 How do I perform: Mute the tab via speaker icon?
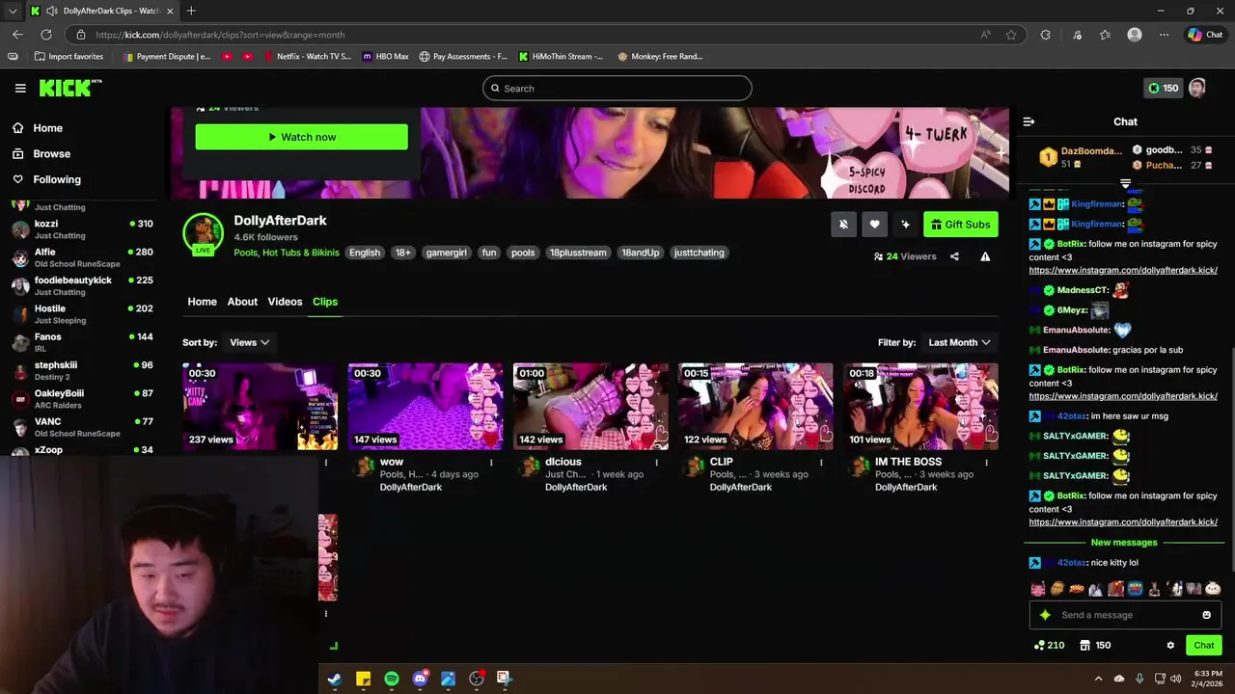pos(51,11)
